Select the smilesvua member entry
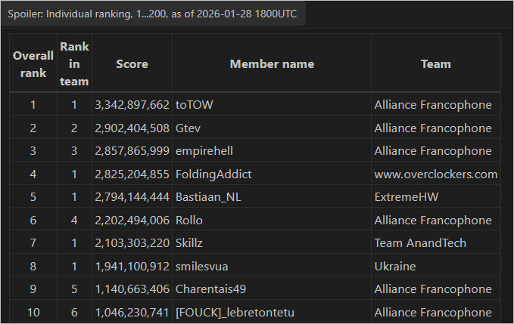 [202, 267]
